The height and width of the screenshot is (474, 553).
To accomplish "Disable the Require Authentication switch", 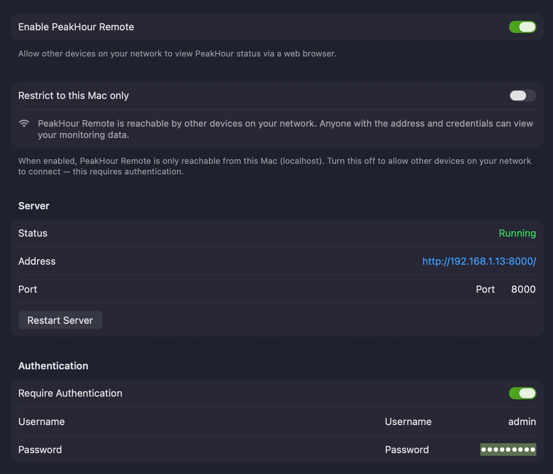I will (522, 393).
